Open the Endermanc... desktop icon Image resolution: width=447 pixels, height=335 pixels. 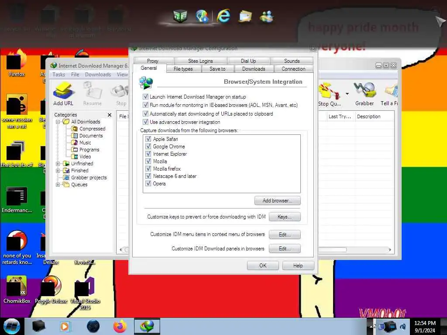click(x=17, y=200)
